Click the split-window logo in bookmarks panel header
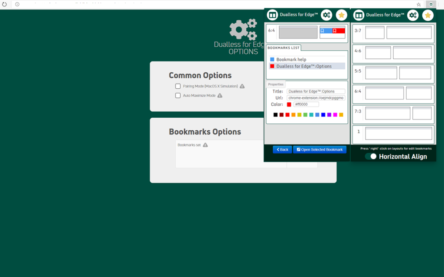The image size is (444, 277). 272,15
